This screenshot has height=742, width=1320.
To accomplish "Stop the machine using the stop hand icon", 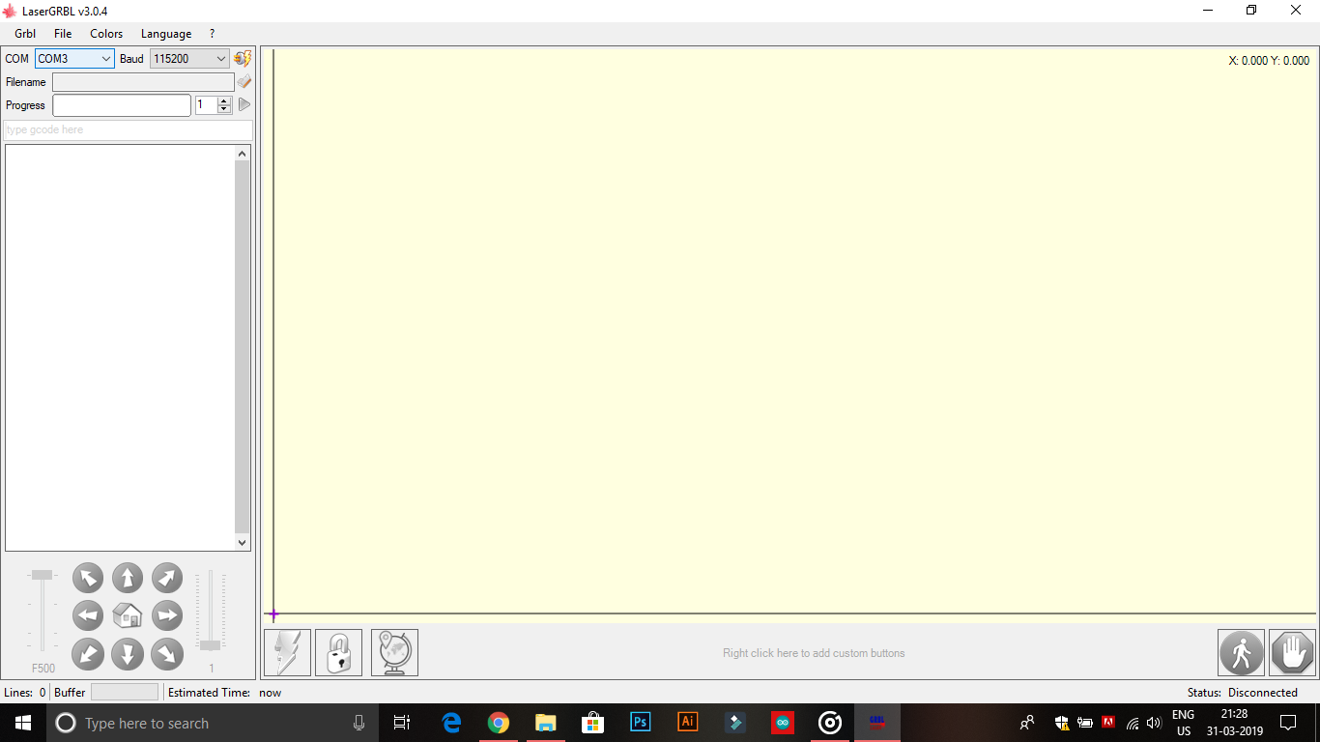I will tap(1293, 652).
